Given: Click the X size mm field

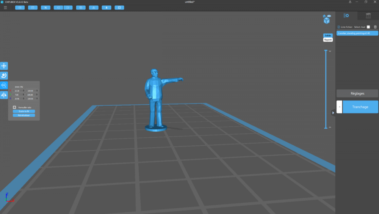Looking at the screenshot, I should click(17, 91).
